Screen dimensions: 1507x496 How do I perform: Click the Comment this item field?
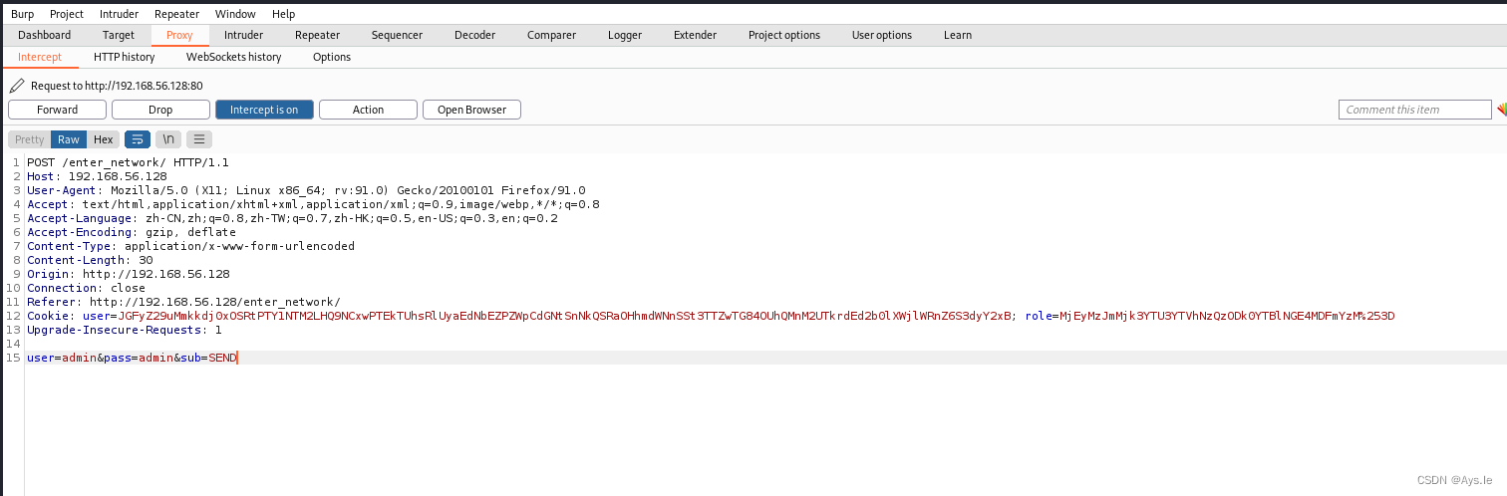[x=1415, y=110]
